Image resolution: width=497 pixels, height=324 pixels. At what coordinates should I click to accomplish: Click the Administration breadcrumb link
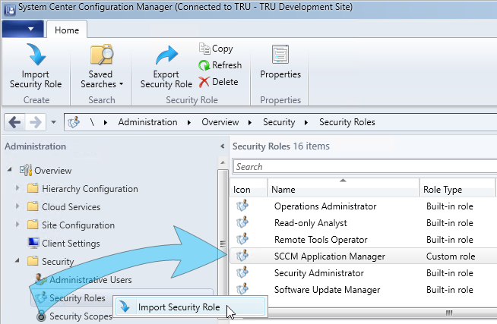click(x=147, y=122)
